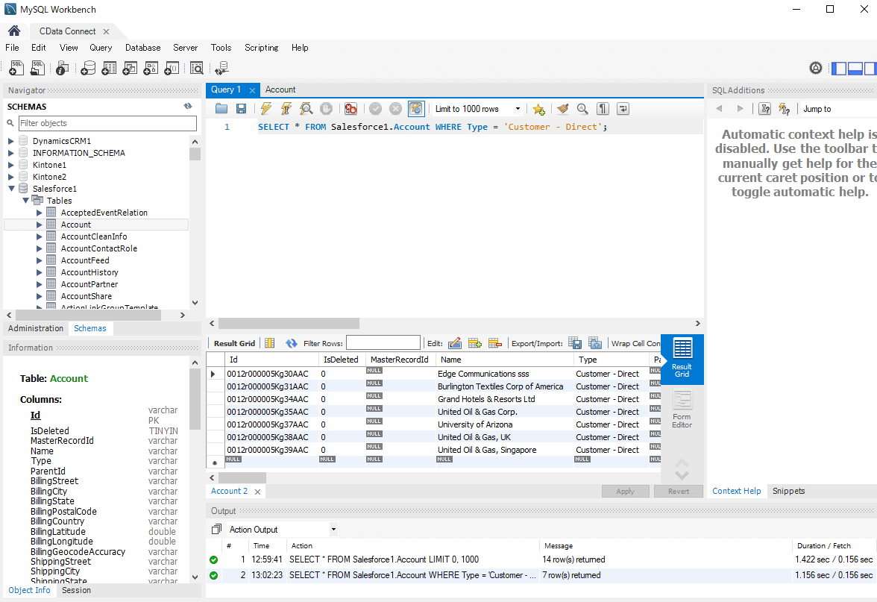
Task: Switch to the Snippets tab
Action: coord(788,491)
